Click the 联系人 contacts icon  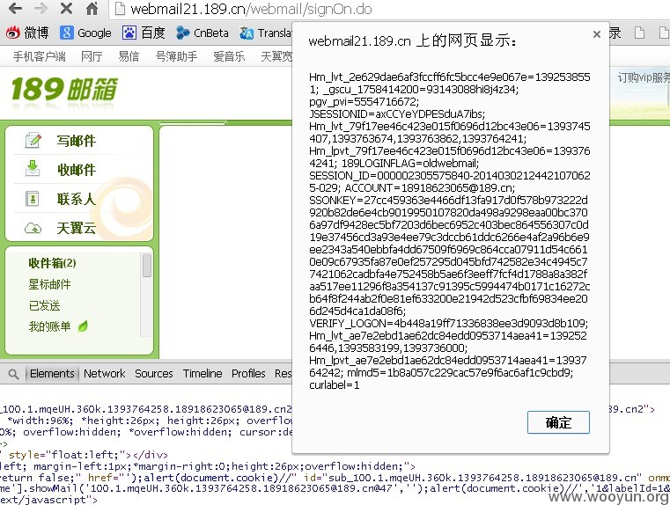tap(33, 199)
